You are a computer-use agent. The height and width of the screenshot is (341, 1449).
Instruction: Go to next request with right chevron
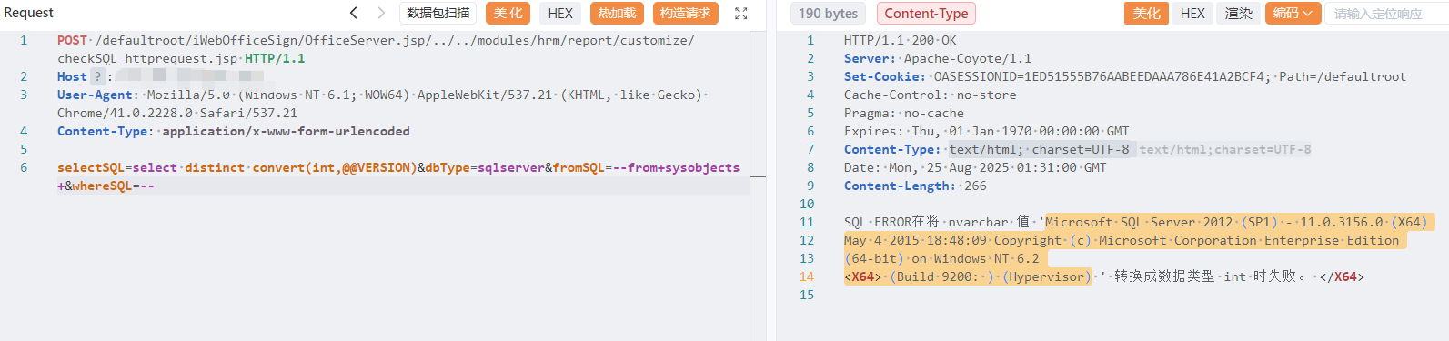click(381, 13)
